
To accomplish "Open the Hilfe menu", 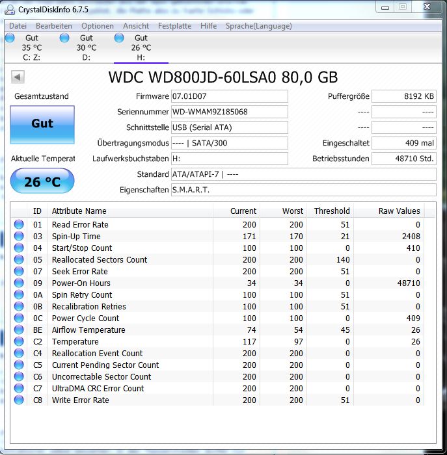I will (208, 26).
